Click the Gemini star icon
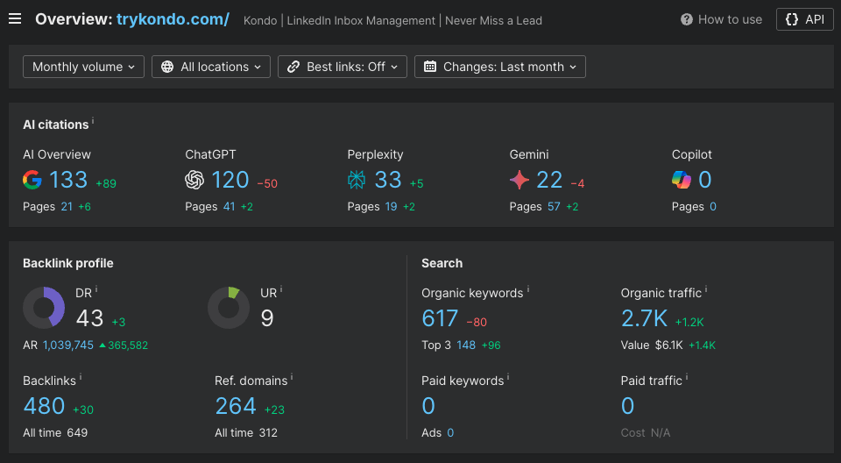This screenshot has height=463, width=841. (x=519, y=180)
